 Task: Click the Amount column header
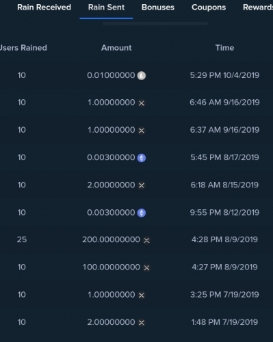(x=116, y=48)
